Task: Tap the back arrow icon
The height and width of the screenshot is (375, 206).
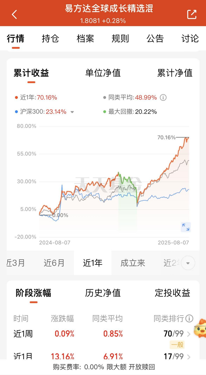Action: (14, 14)
